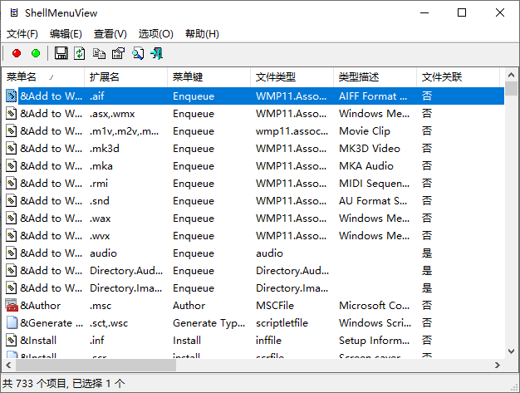Screen dimensions: 520x393
Task: Sort by the 菜单名 column header
Action: (43, 77)
